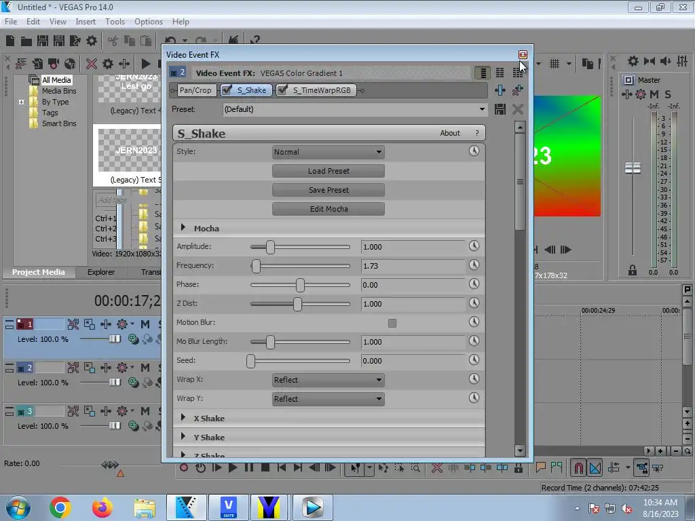
Task: Toggle Master bus mute M button
Action: pos(654,94)
